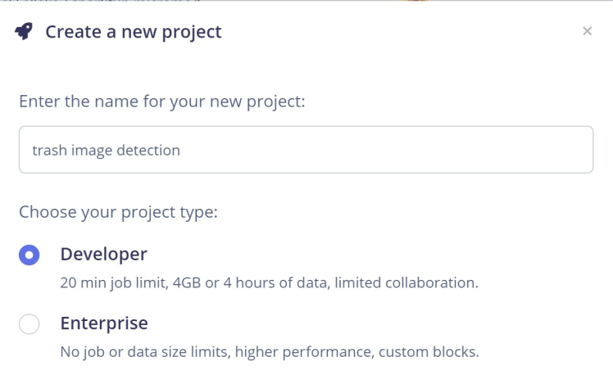
Task: Click the 'Create a new project' title
Action: (133, 32)
